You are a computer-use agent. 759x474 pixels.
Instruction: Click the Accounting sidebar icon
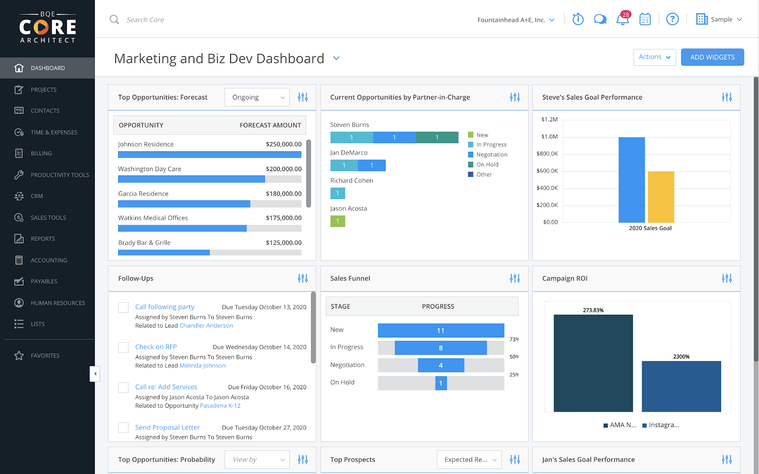19,260
